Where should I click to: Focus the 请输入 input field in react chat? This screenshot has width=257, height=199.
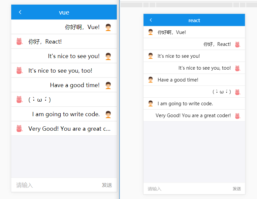[x=188, y=189]
